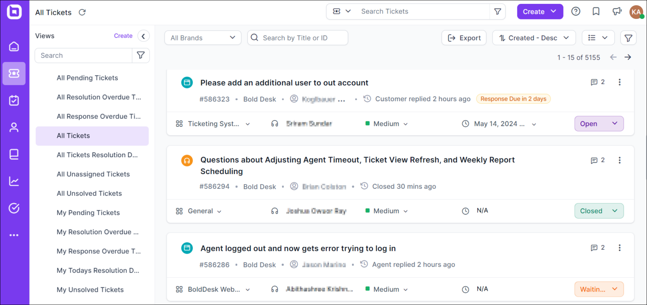Focus the Search Tickets field
This screenshot has width=647, height=305.
[423, 11]
